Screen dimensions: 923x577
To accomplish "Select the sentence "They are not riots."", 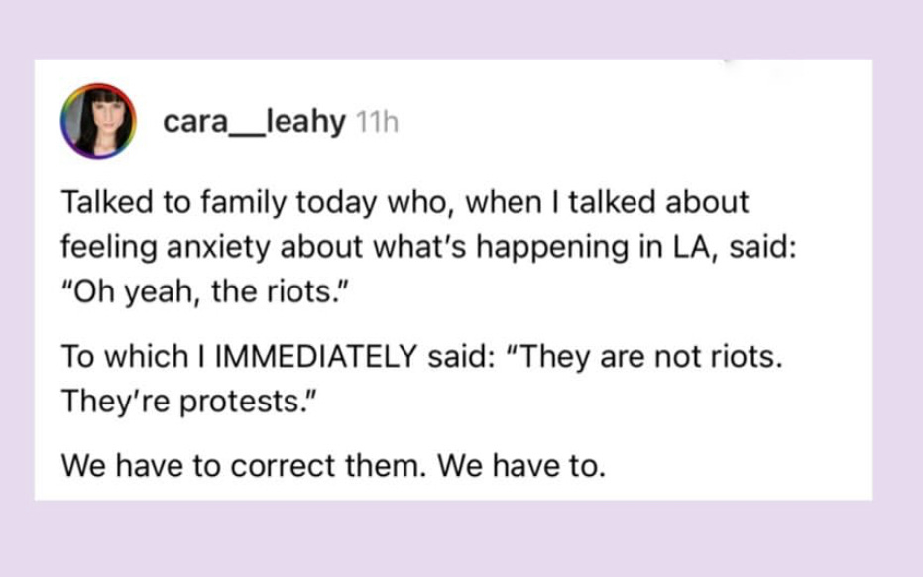I will coord(644,356).
